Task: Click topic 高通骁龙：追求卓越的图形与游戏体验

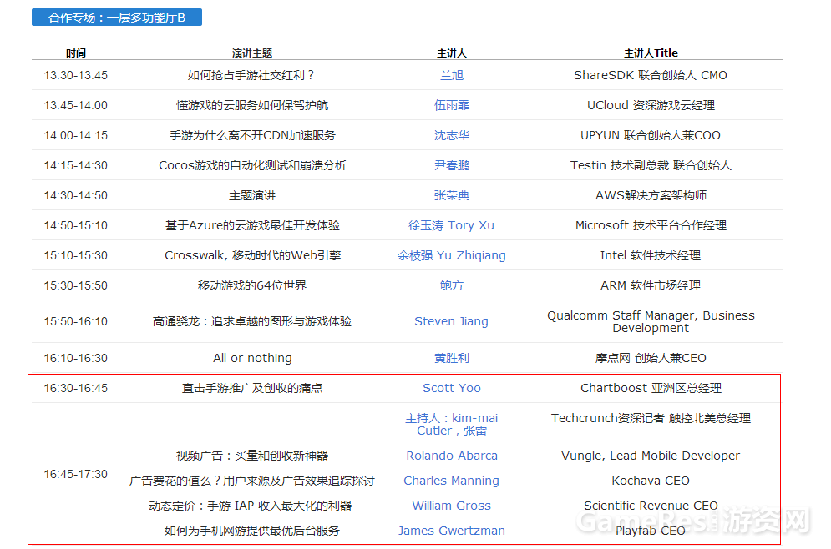Action: pyautogui.click(x=252, y=321)
